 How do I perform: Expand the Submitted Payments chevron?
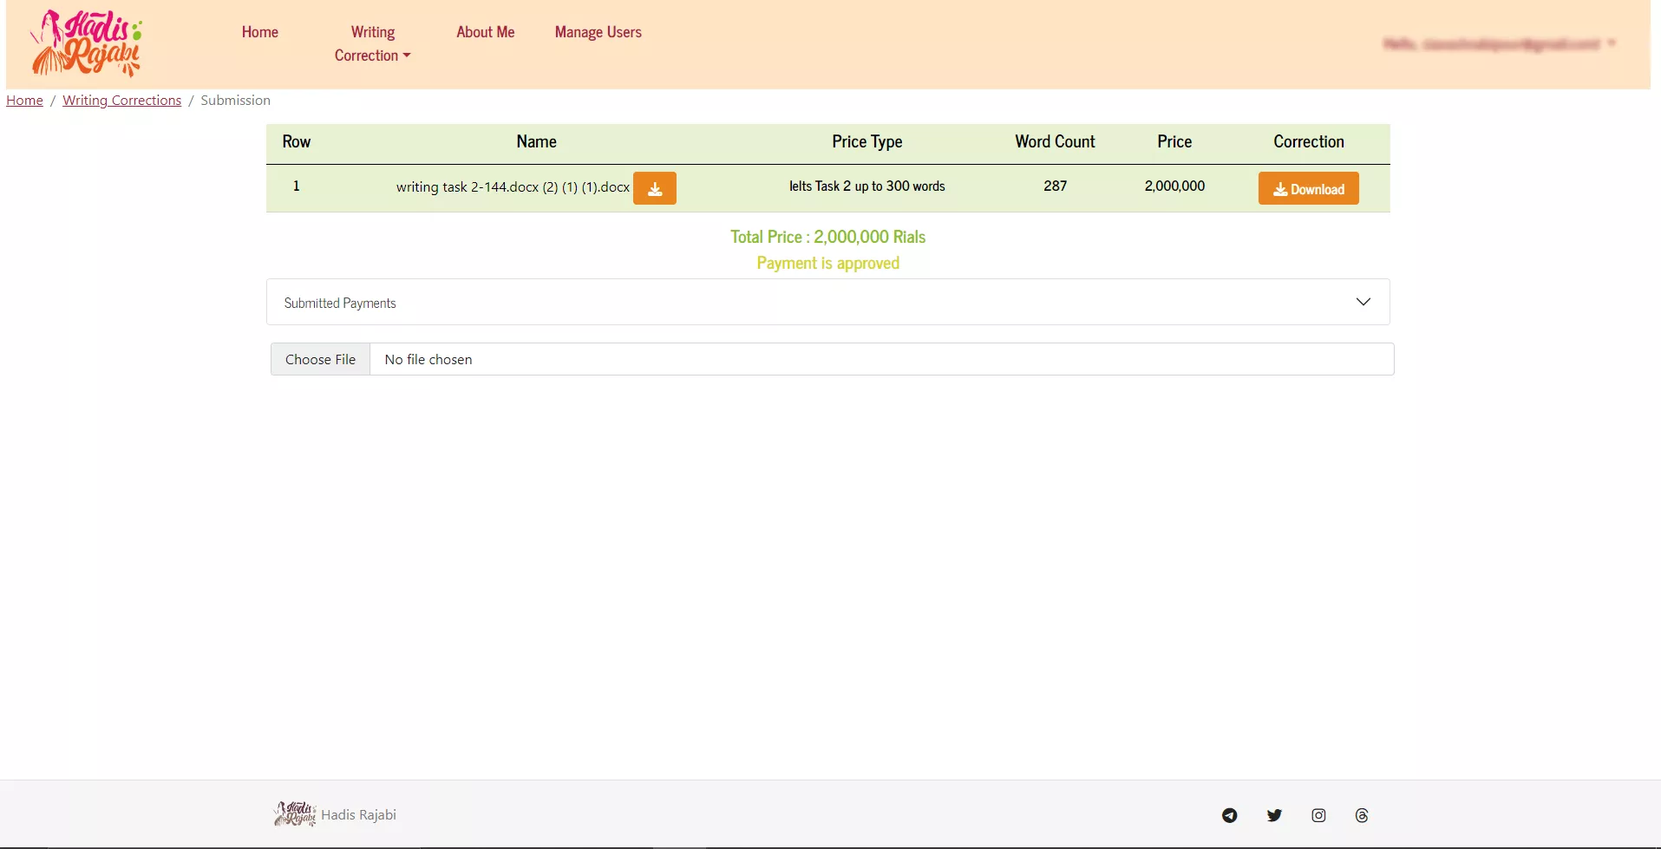[1363, 302]
